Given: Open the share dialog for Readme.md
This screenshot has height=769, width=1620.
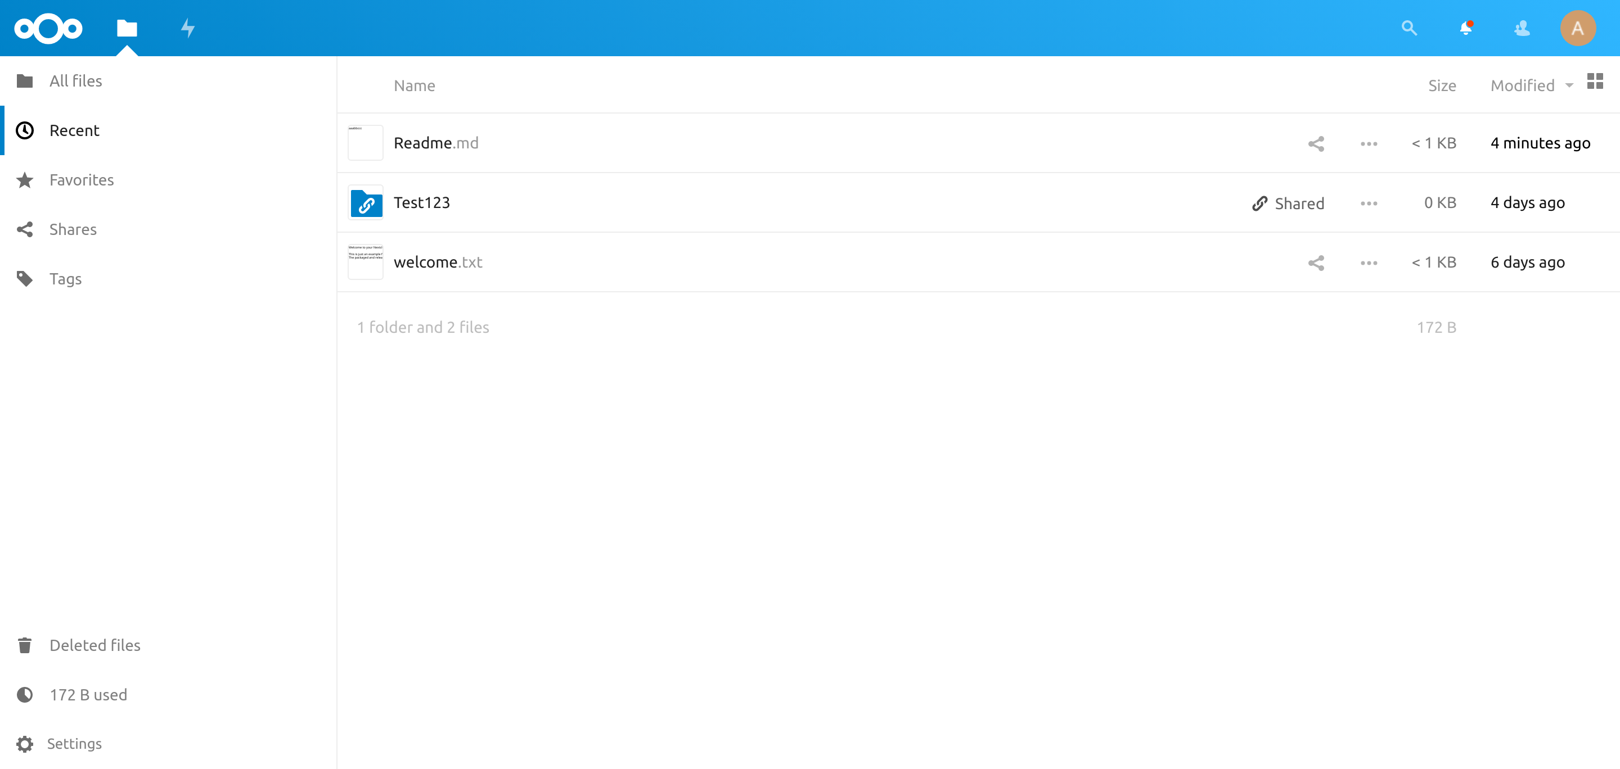Looking at the screenshot, I should pyautogui.click(x=1316, y=143).
